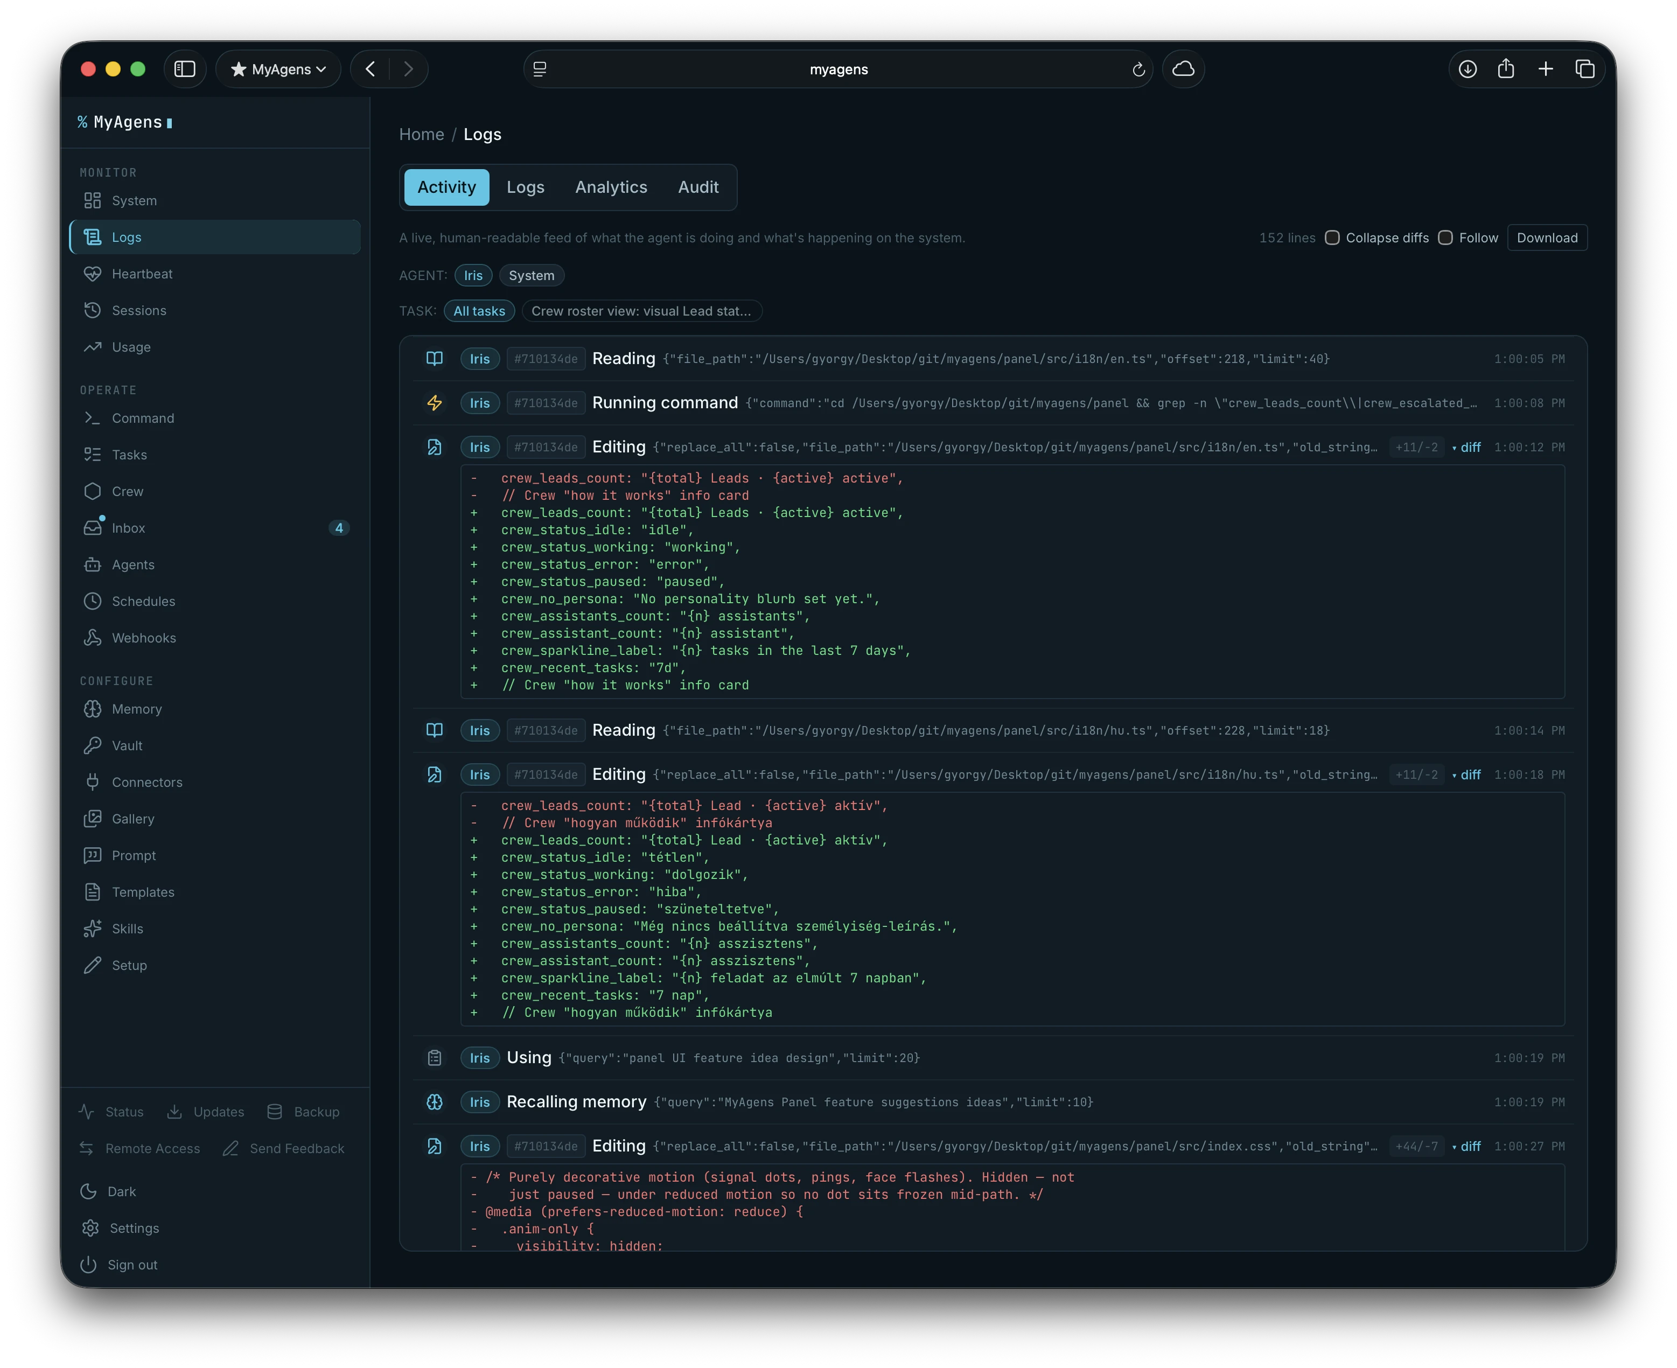Open the Settings gear item

click(x=120, y=1228)
